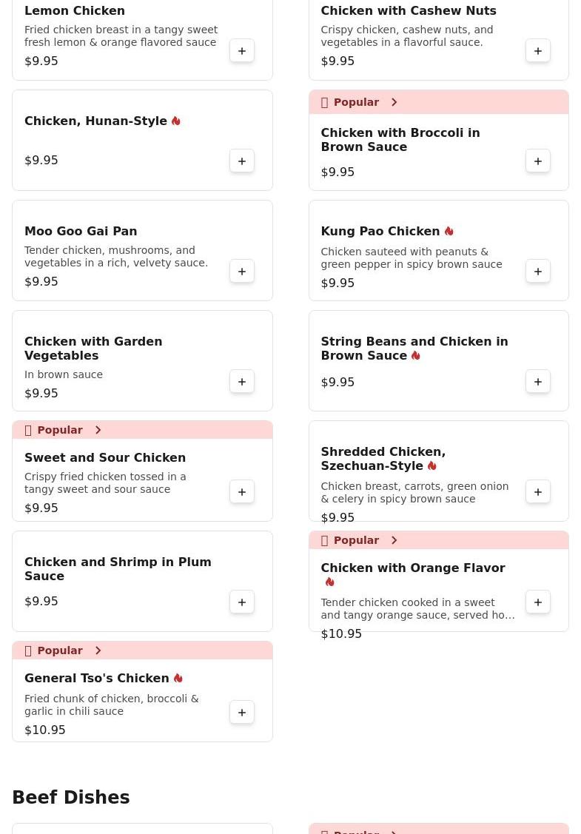
Task: Expand Popular chevron above Chicken with Broccoli
Action: (x=394, y=102)
